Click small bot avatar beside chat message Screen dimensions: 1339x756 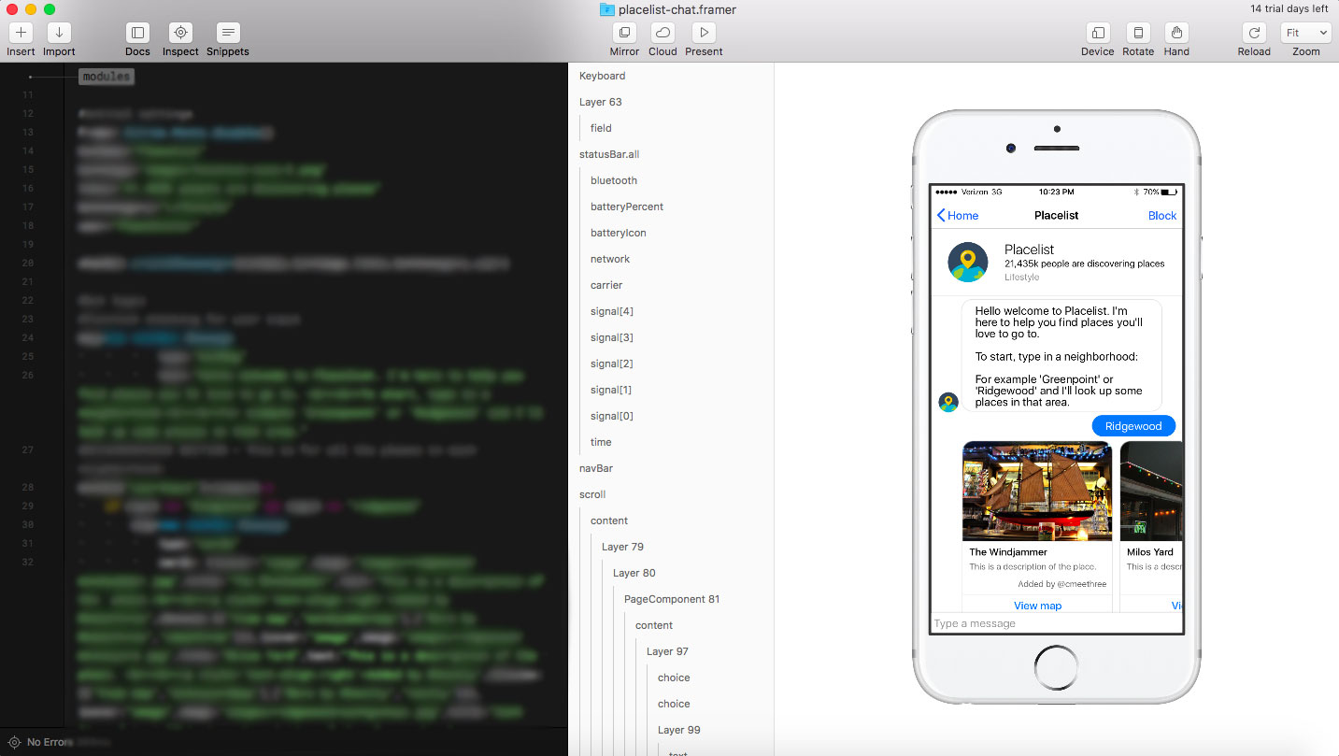pyautogui.click(x=948, y=402)
